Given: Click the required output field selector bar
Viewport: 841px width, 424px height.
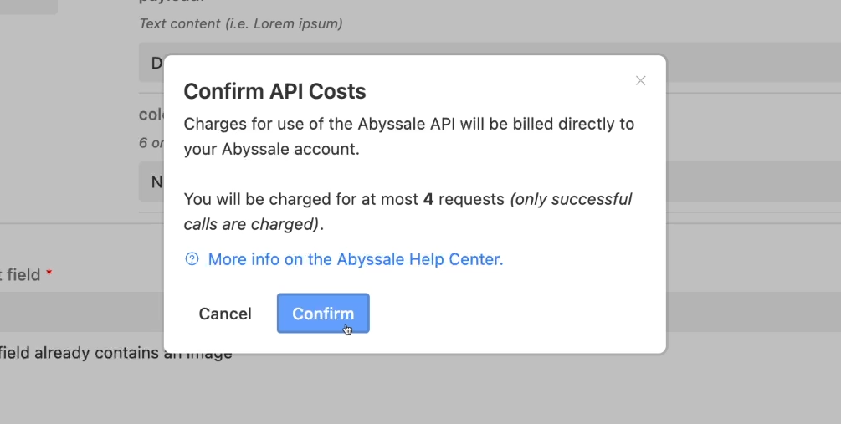Looking at the screenshot, I should click(420, 312).
